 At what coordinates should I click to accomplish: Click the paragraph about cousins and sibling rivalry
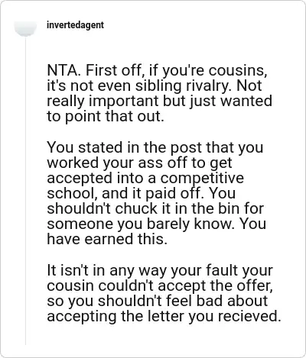point(159,93)
